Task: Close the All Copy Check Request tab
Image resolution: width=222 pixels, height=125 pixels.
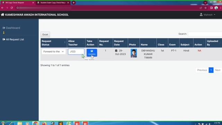Action: pos(33,3)
